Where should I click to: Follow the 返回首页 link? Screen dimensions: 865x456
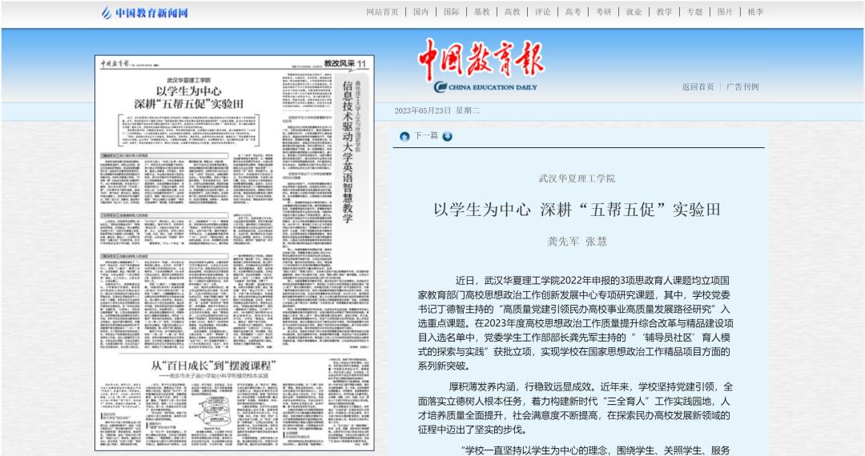pos(698,87)
